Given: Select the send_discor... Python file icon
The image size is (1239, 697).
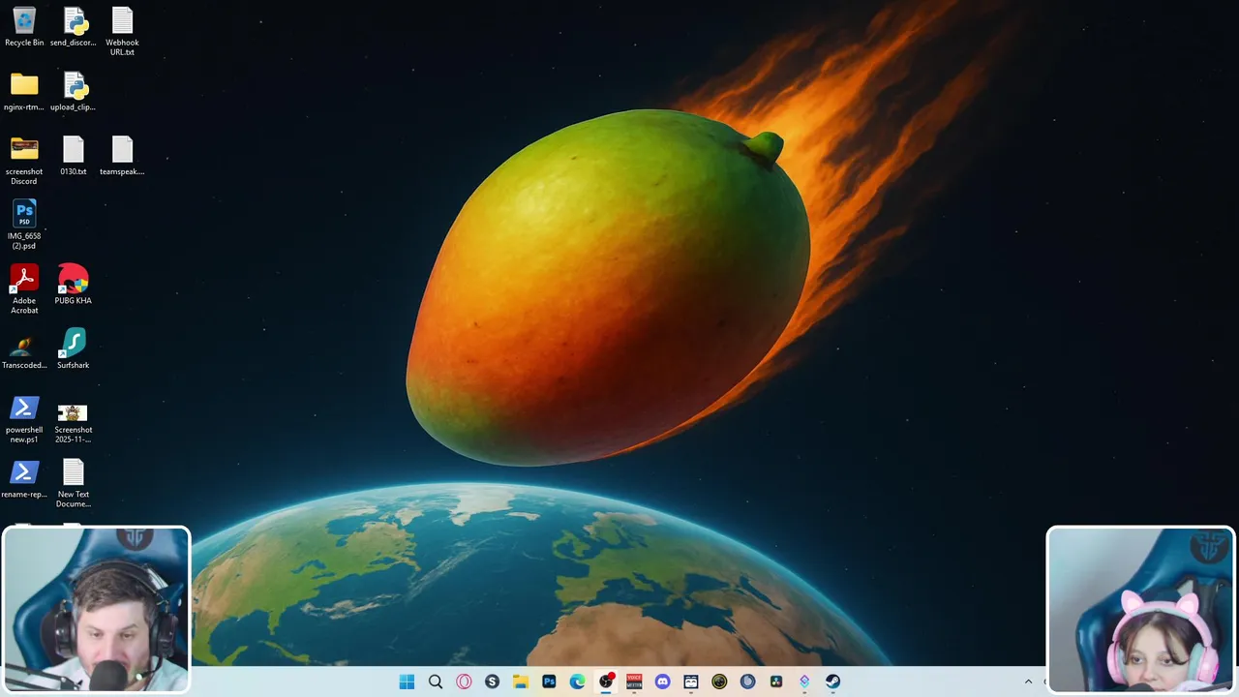Looking at the screenshot, I should (x=74, y=27).
